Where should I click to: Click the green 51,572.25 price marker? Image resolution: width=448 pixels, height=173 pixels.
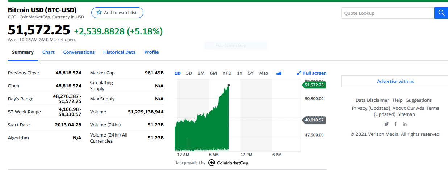click(x=313, y=85)
